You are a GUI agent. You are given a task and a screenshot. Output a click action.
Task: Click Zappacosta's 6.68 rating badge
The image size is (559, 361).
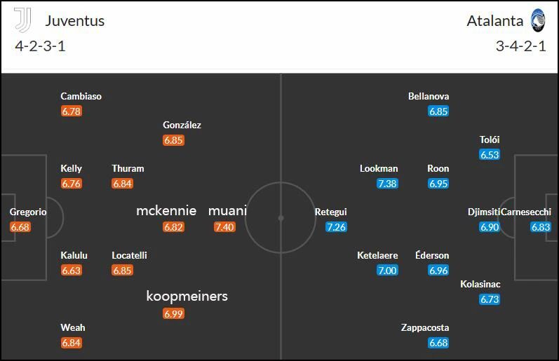tap(438, 343)
